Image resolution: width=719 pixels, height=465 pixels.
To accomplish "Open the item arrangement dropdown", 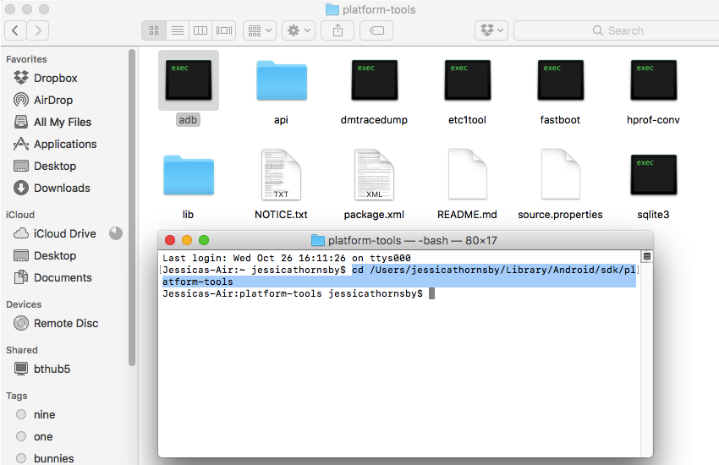I will pyautogui.click(x=260, y=30).
